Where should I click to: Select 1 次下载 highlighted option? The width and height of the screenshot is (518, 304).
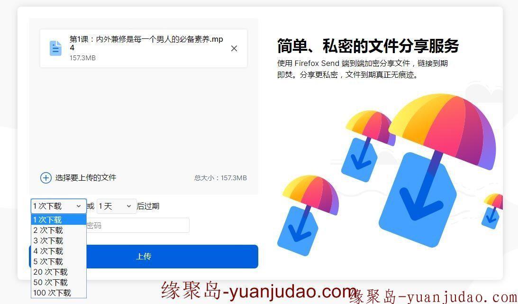58,220
